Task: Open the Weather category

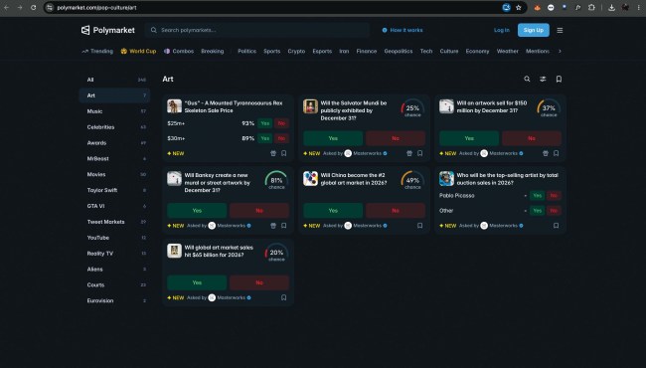Action: click(x=507, y=51)
